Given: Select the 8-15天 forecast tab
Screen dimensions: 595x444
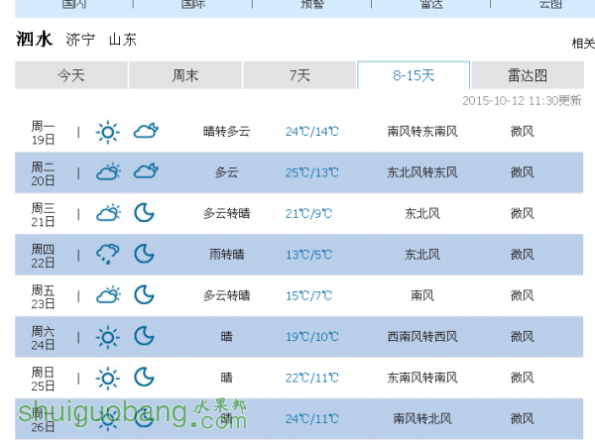Looking at the screenshot, I should click(414, 75).
